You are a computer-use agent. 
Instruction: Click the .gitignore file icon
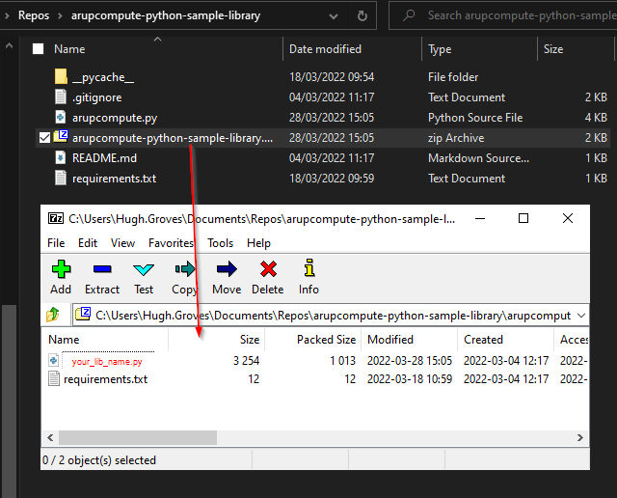[60, 97]
